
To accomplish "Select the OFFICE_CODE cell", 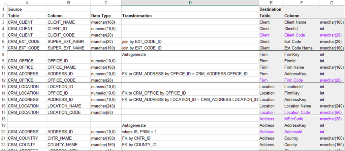I will pyautogui.click(x=68, y=80).
